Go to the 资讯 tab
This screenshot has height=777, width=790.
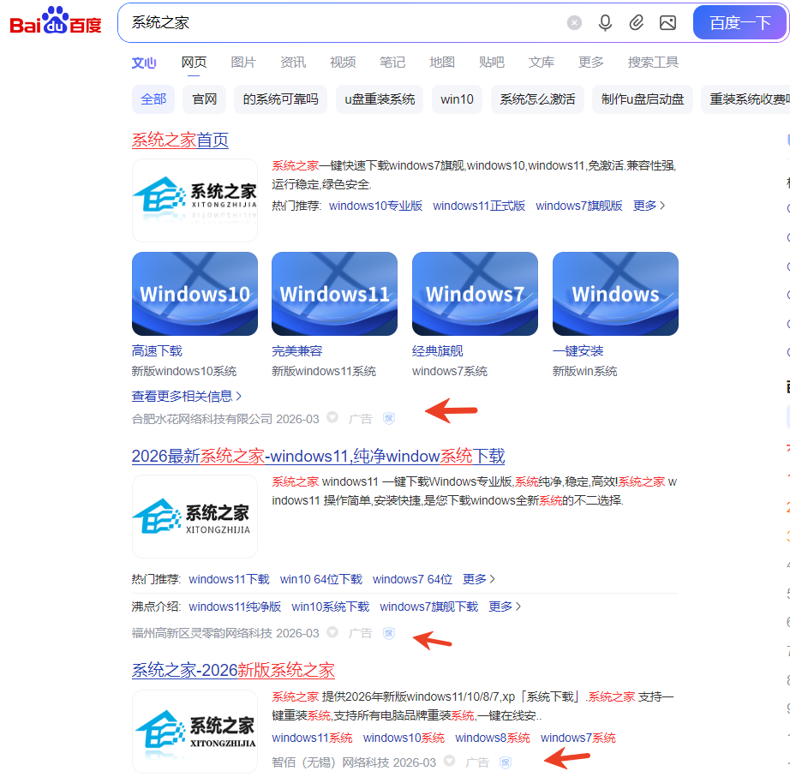pyautogui.click(x=293, y=62)
